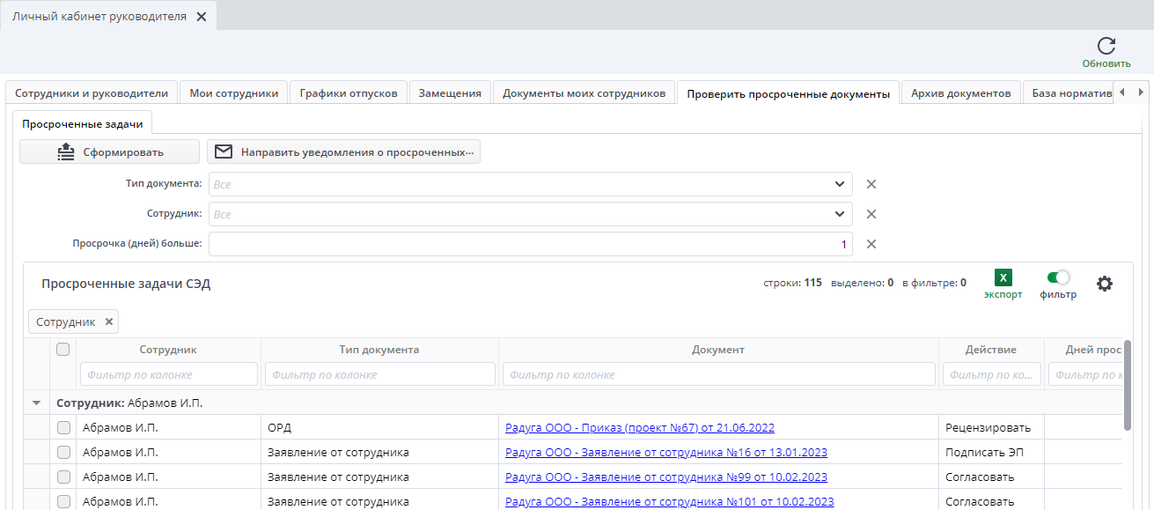
Task: Close the Личный кабинет руководителя tab
Action: click(x=202, y=17)
